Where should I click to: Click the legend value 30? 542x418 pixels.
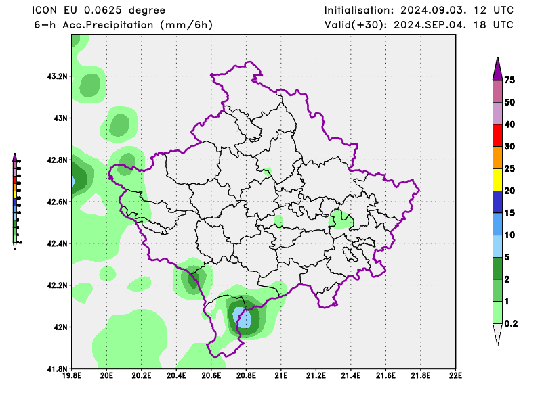point(509,147)
